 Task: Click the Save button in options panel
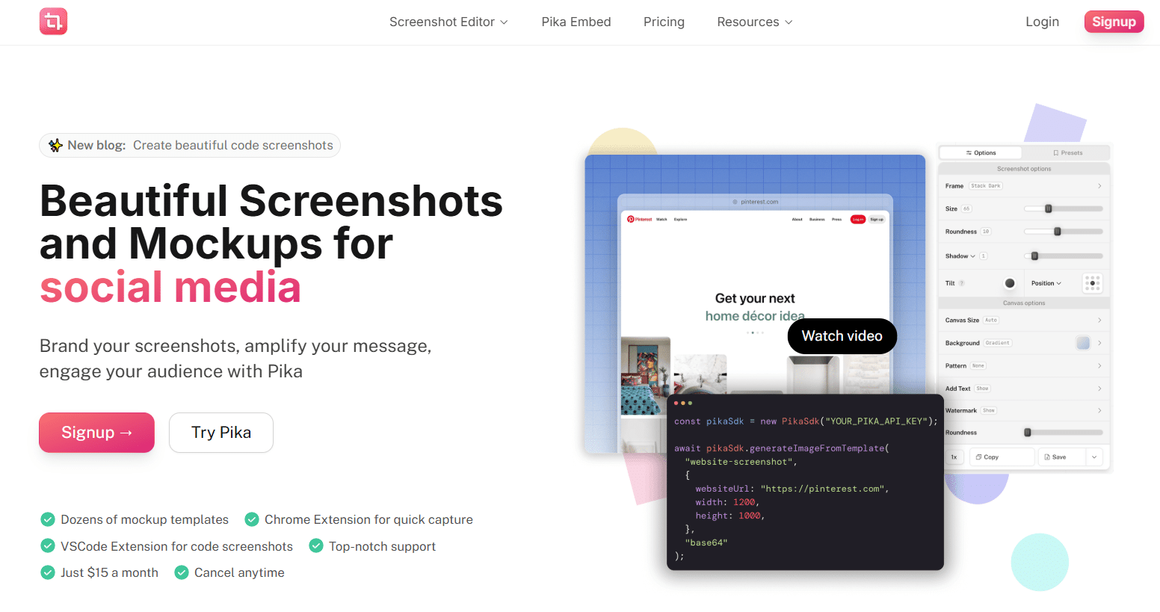pyautogui.click(x=1061, y=457)
